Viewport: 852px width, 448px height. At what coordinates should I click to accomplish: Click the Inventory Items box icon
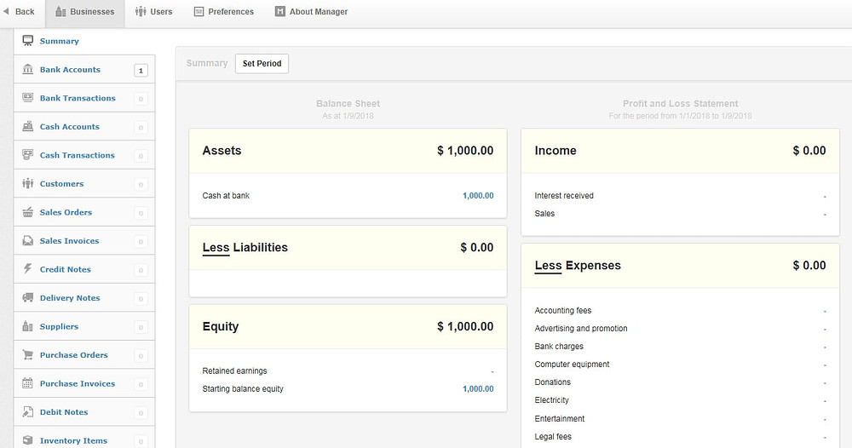pos(28,440)
